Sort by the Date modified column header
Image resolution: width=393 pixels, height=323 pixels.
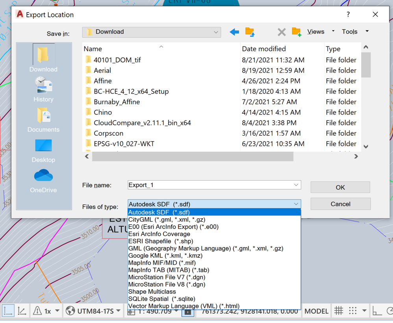[x=282, y=48]
